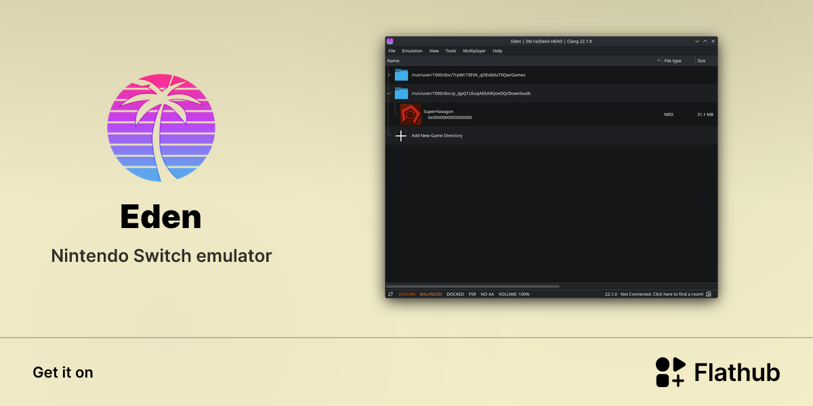This screenshot has width=813, height=406.
Task: Click the Flathub logo icon
Action: click(x=671, y=372)
